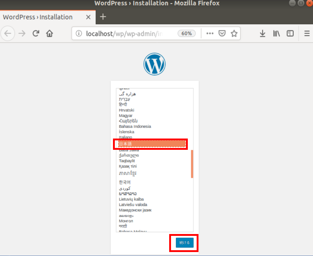Select हिन्दी Hindi language
The image size is (313, 256).
tap(123, 105)
